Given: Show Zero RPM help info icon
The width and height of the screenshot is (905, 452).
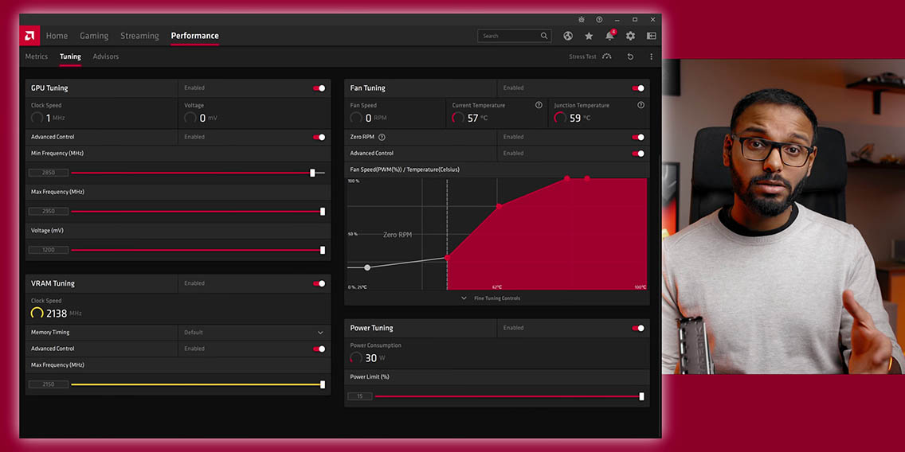Looking at the screenshot, I should (382, 137).
